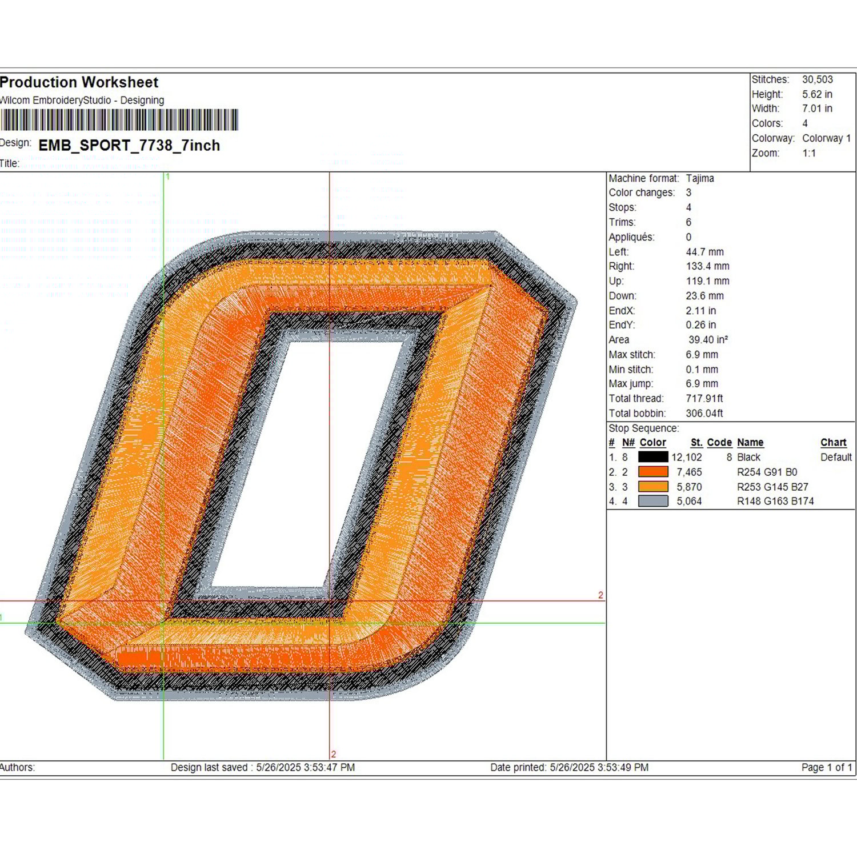Click the Wilcom EmbroideryStudio - Designing text

(x=82, y=101)
